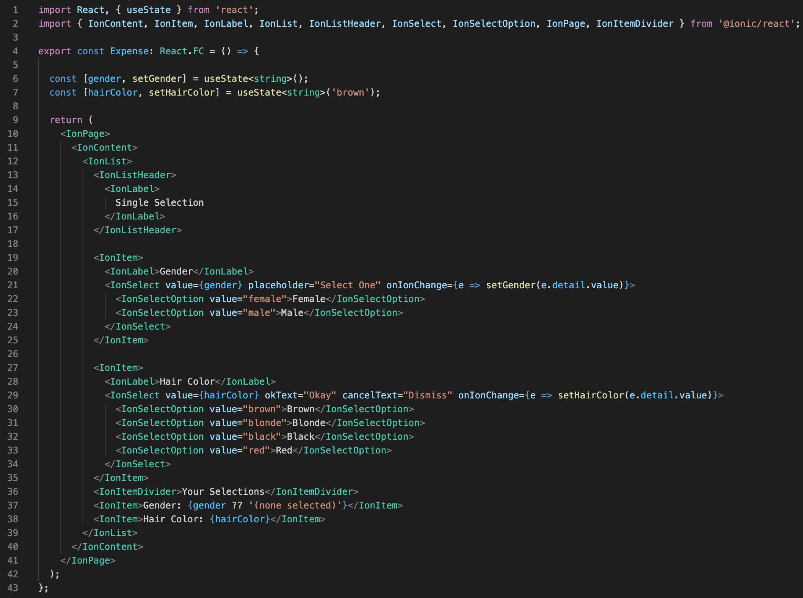Click the '@ionic/react' import string
This screenshot has width=803, height=598.
click(756, 24)
